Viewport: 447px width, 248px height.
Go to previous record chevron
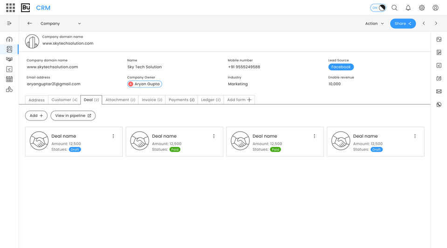point(424,23)
